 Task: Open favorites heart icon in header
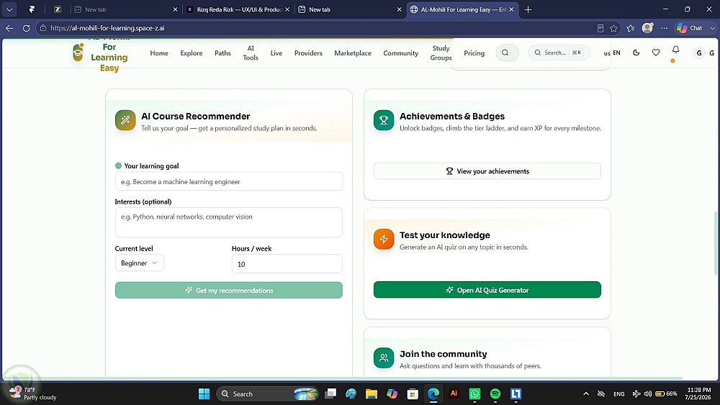(656, 53)
